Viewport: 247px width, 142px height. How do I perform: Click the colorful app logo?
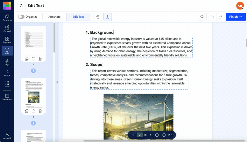(x=7, y=6)
